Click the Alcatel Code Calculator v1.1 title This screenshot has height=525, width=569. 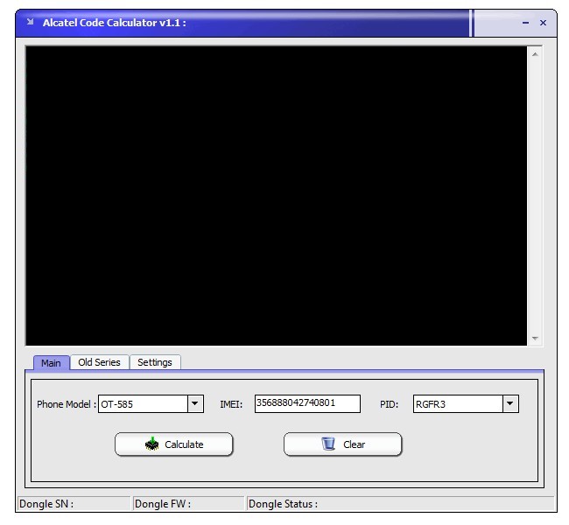click(115, 23)
